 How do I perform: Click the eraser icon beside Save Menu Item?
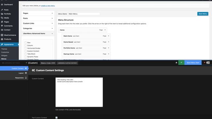pyautogui.click(x=176, y=62)
